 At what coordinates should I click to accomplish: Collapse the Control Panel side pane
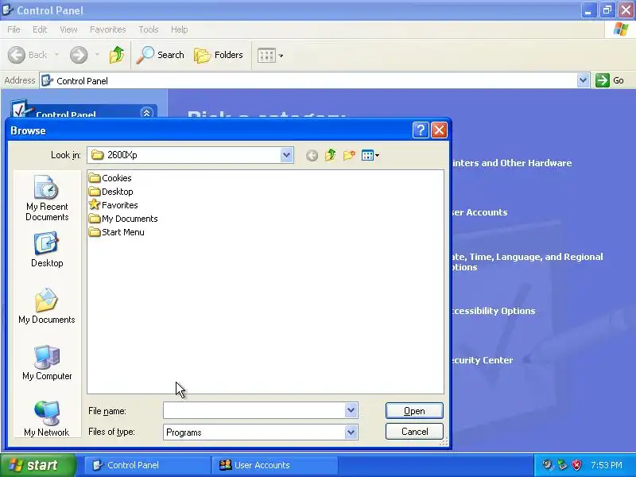[x=147, y=113]
